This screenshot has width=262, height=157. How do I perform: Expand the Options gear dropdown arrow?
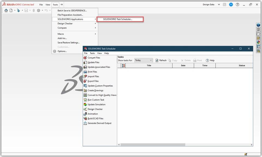coord(42,11)
